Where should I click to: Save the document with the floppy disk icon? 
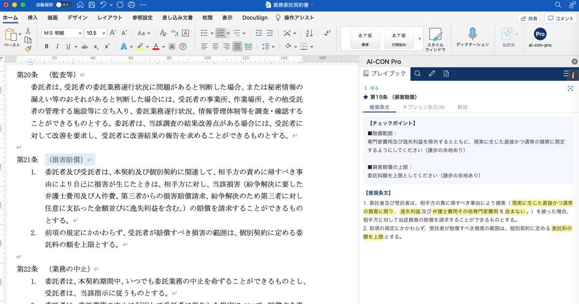(92, 5)
